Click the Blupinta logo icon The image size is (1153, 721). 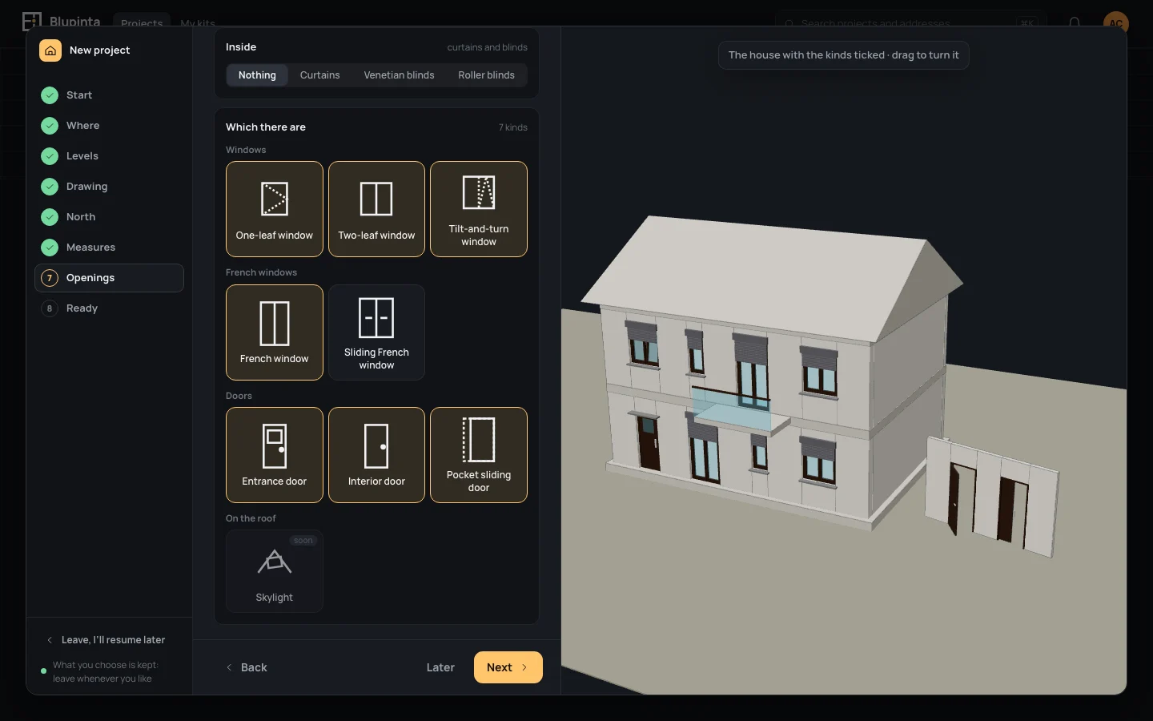[32, 21]
